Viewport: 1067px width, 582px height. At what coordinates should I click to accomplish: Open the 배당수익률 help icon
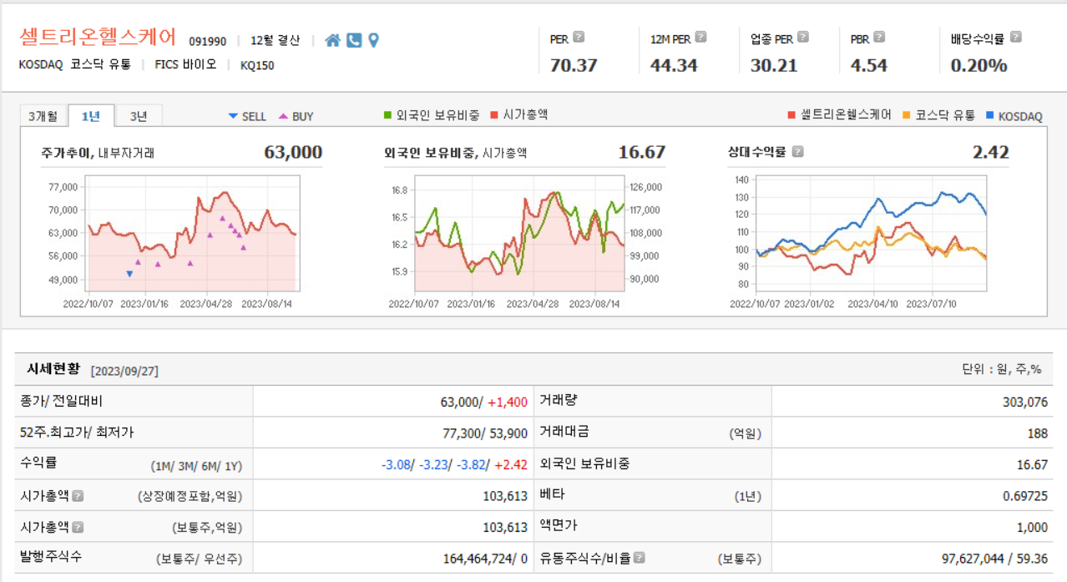[x=1016, y=38]
